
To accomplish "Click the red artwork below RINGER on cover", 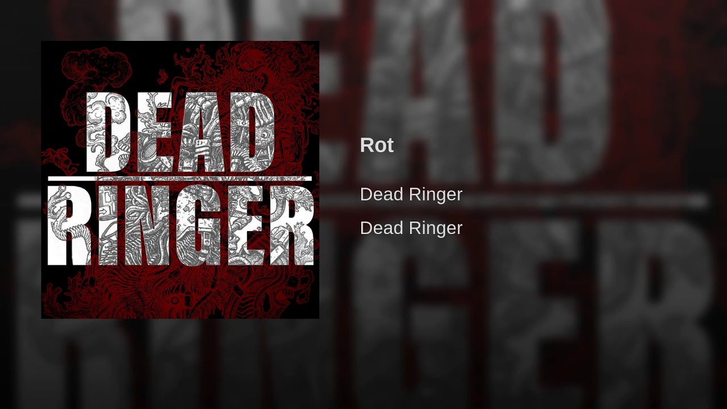I will click(x=180, y=292).
